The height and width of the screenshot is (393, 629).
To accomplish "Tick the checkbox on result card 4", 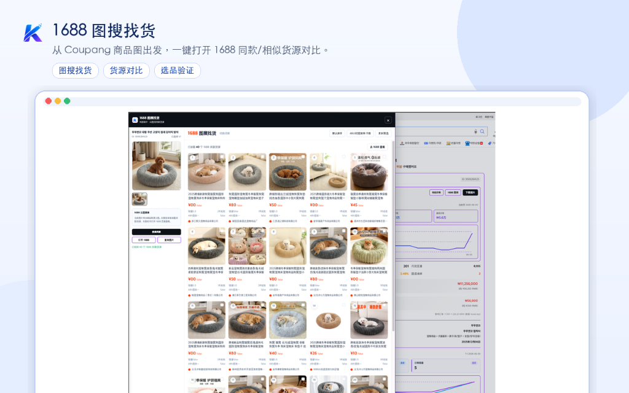I will [344, 157].
